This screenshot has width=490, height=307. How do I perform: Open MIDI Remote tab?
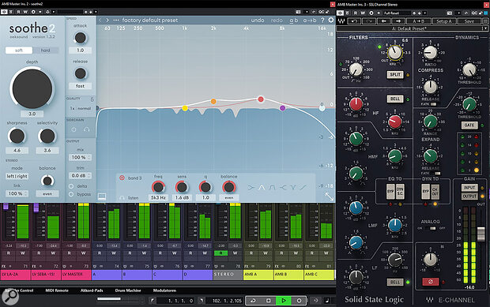[57, 290]
